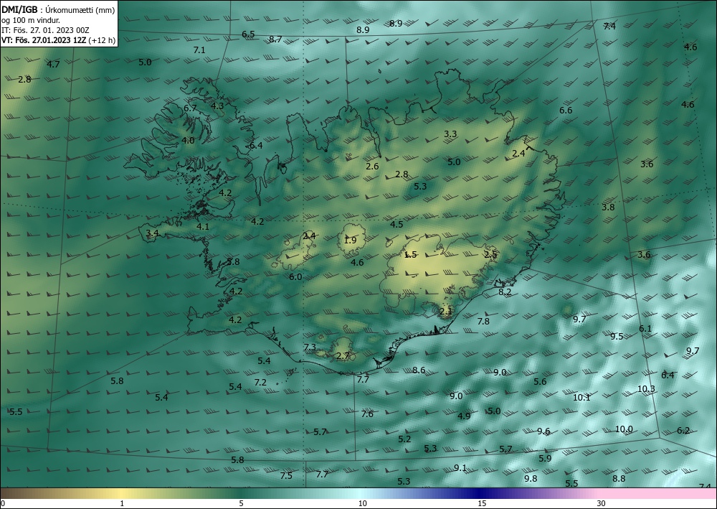
Task: Click the precipitation value 7.1
Action: click(199, 50)
